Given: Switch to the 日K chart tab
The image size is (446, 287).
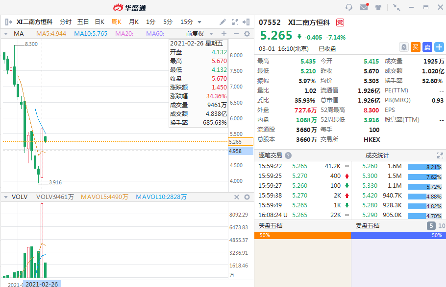Looking at the screenshot, I should coord(99,22).
